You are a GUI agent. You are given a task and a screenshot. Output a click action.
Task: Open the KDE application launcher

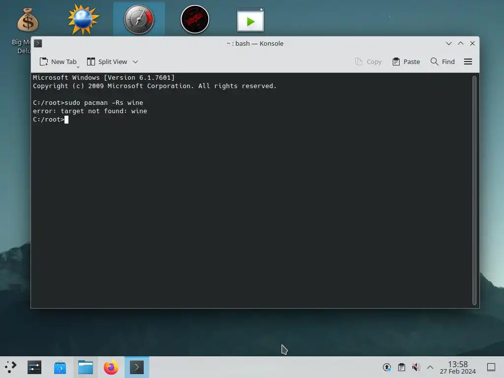[x=11, y=367]
